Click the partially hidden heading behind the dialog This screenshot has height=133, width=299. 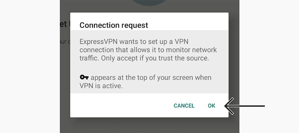click(63, 25)
